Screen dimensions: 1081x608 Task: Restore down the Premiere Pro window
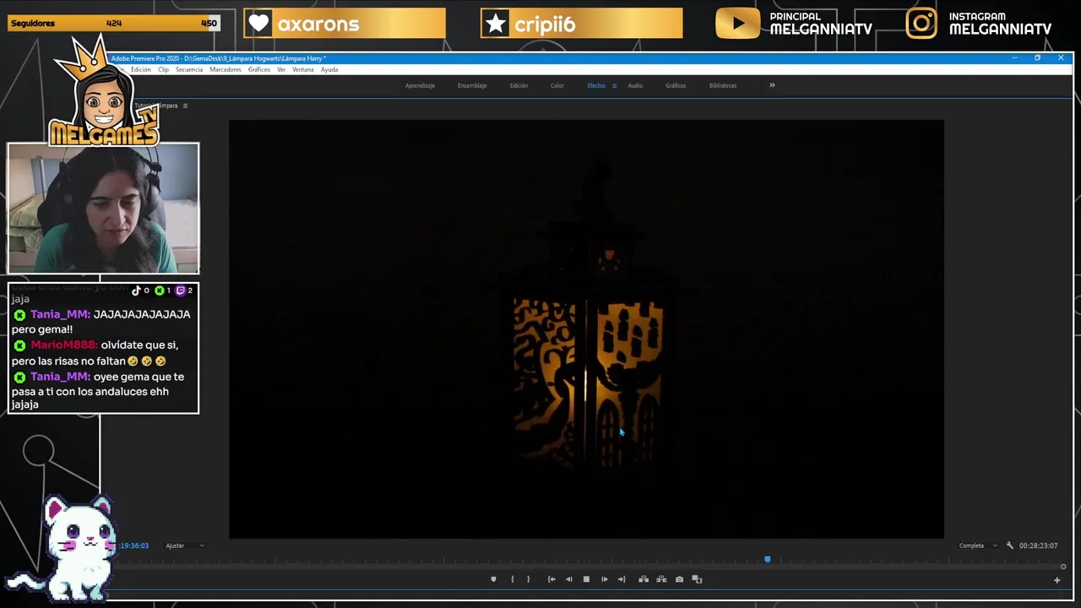pos(1037,58)
